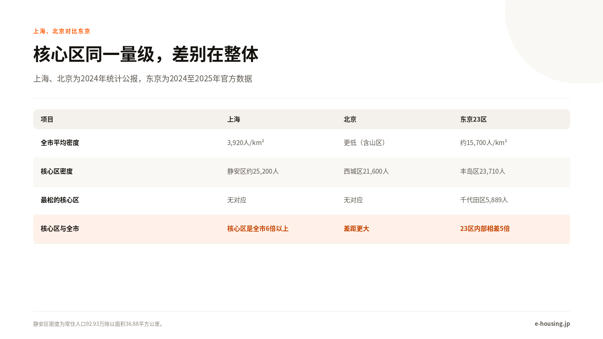Select the row label 最松的核心区
This screenshot has height=339, width=603.
(x=60, y=200)
